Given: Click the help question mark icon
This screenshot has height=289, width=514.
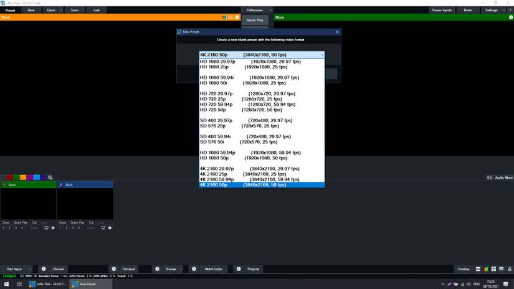Looking at the screenshot, I should tap(510, 10).
